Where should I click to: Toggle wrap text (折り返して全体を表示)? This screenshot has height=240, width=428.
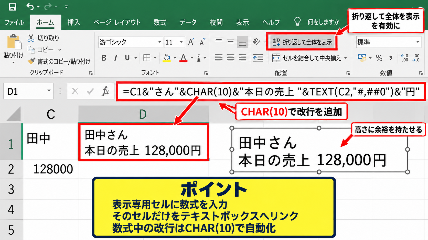click(302, 42)
